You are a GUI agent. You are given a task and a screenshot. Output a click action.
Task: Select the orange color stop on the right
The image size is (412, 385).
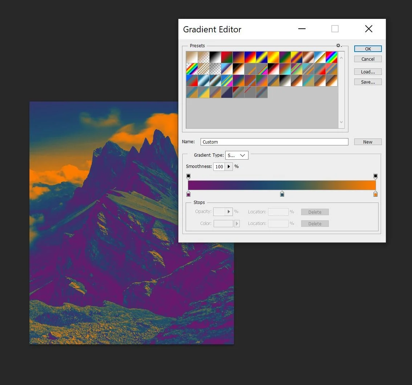(375, 194)
